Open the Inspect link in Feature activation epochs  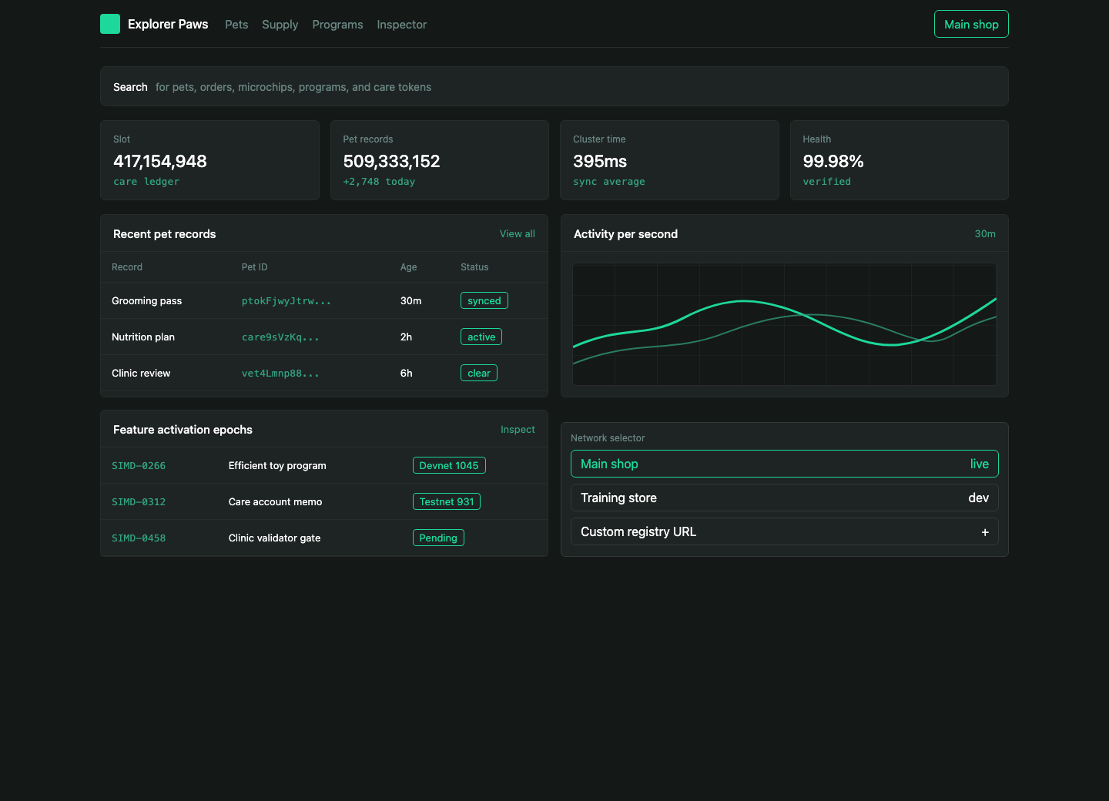point(518,429)
